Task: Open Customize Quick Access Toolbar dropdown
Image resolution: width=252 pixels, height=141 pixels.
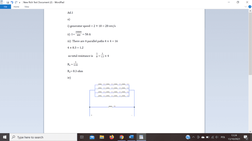Action: coord(20,3)
